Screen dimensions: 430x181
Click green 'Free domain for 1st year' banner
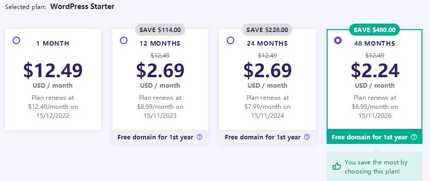click(x=374, y=137)
